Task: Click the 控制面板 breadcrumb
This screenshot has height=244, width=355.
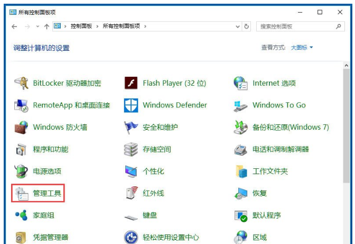Action: pyautogui.click(x=81, y=26)
